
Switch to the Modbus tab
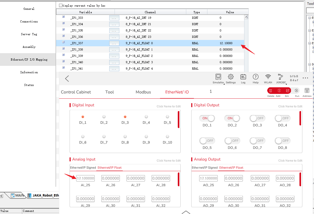[143, 92]
